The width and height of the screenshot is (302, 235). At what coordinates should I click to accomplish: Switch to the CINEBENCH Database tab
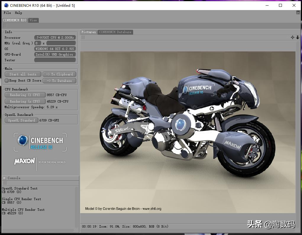[x=115, y=32]
